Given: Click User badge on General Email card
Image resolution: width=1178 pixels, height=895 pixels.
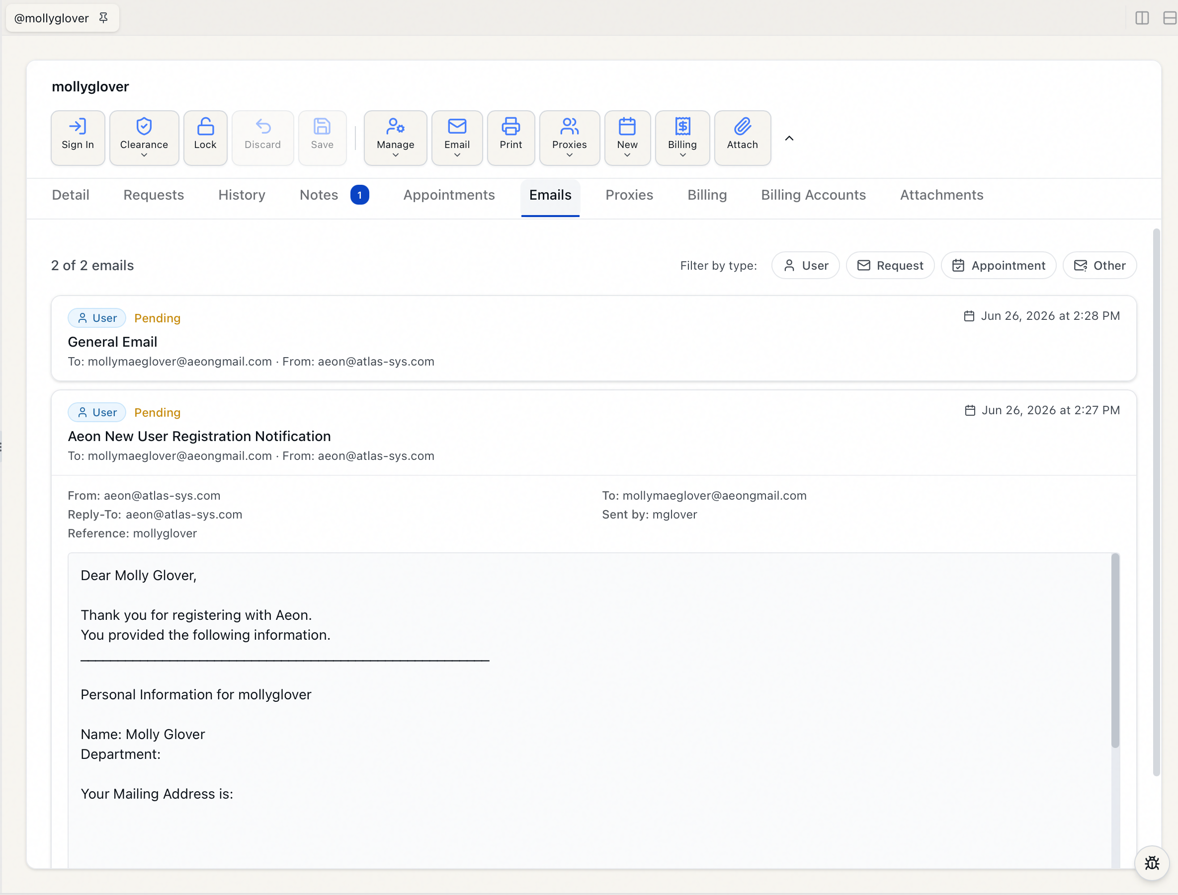Looking at the screenshot, I should pos(97,318).
